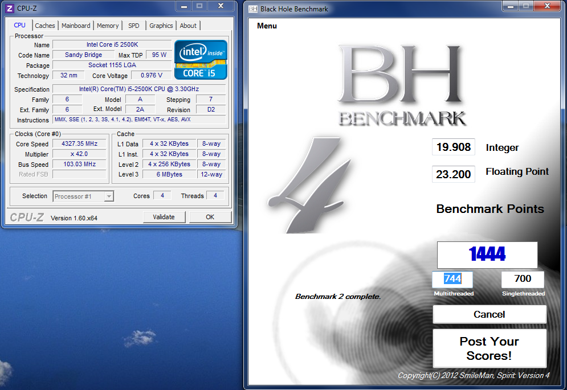The width and height of the screenshot is (567, 390).
Task: Click the Stepping value 7
Action: pyautogui.click(x=211, y=99)
